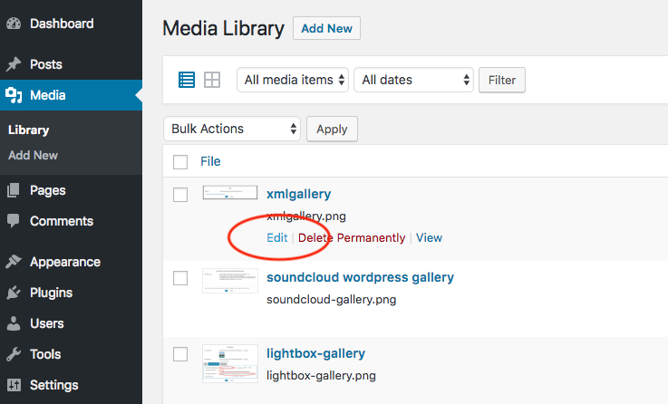Click Edit link under xmlgallery
The image size is (668, 404).
(x=276, y=238)
